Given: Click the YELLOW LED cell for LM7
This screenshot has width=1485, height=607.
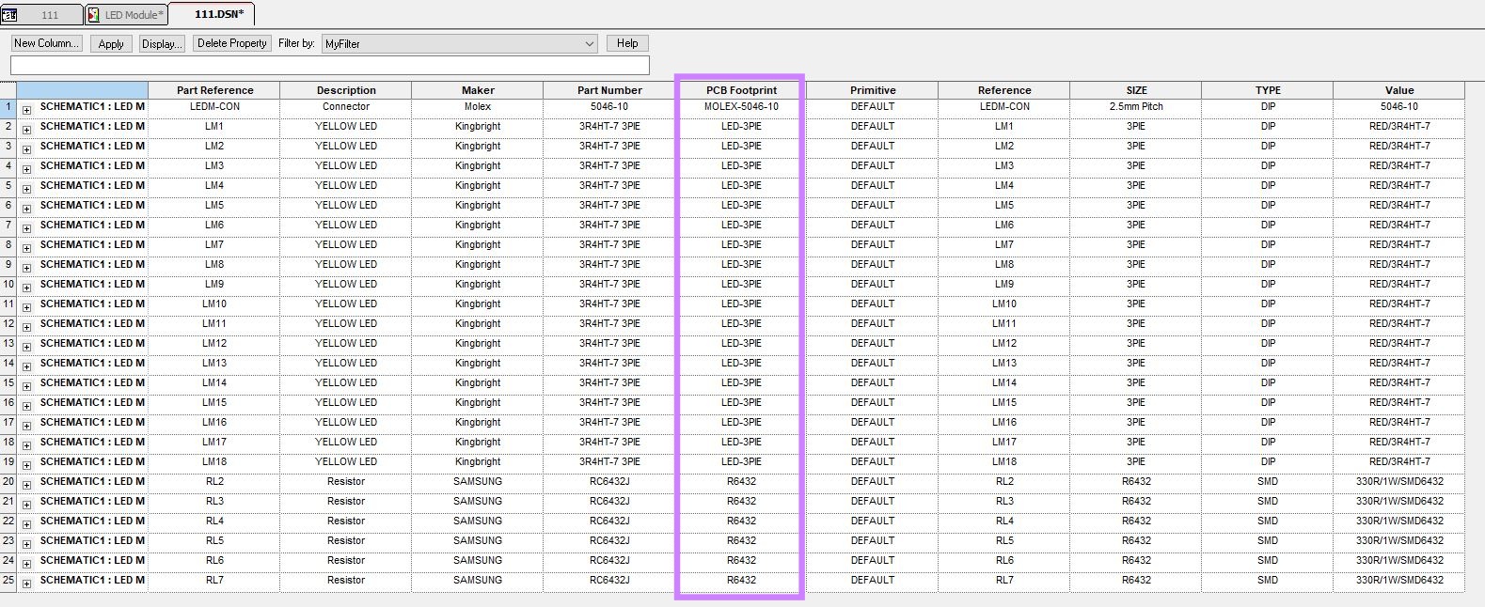Looking at the screenshot, I should (x=346, y=245).
